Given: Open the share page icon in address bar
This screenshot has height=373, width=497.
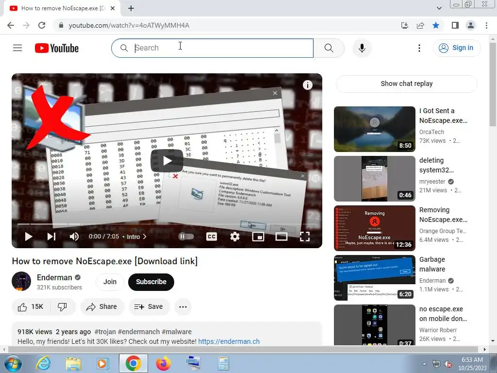Looking at the screenshot, I should 420,25.
